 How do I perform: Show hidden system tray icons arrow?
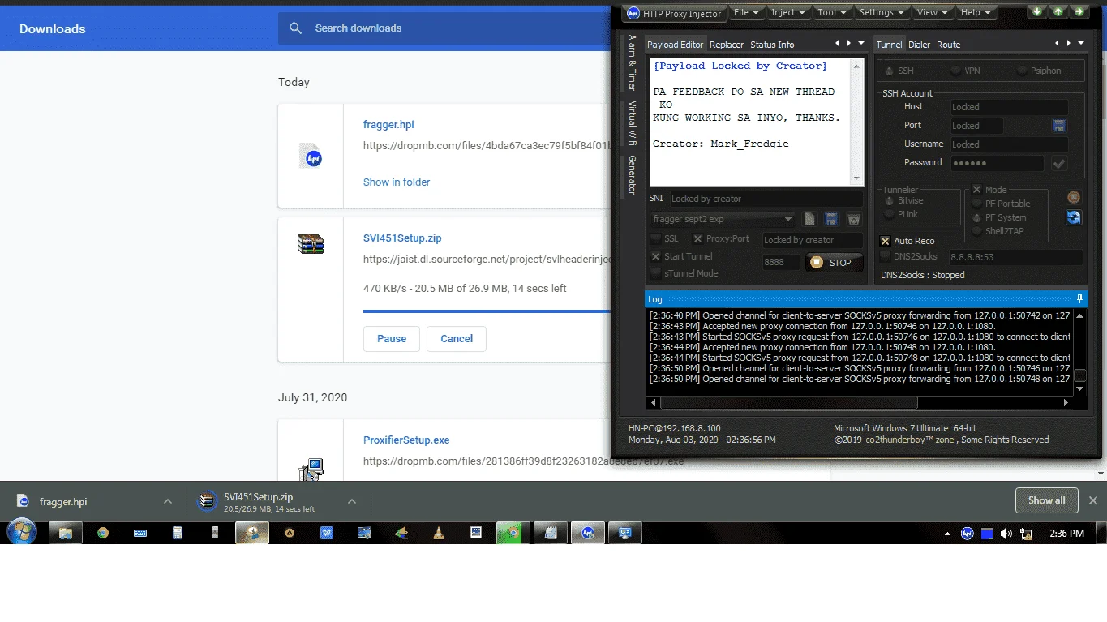(947, 534)
